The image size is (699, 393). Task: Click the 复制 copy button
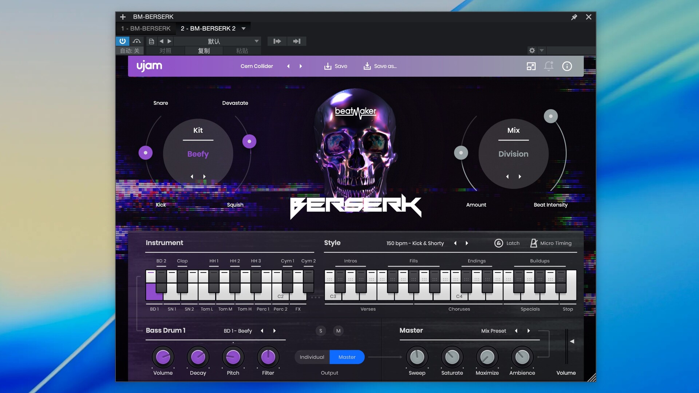tap(204, 51)
